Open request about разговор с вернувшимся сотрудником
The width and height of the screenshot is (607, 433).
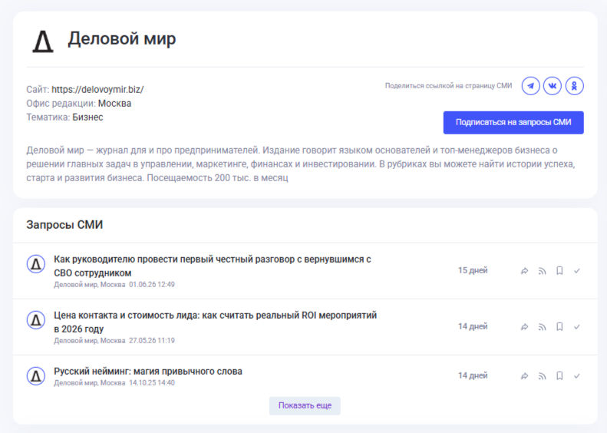[x=212, y=266]
